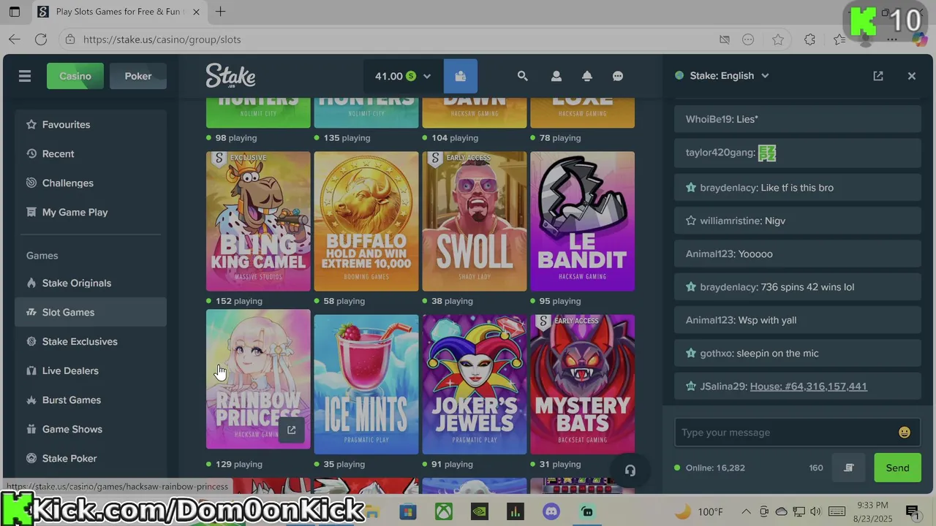Open chat rules icon beside Send
The width and height of the screenshot is (936, 526).
[849, 468]
